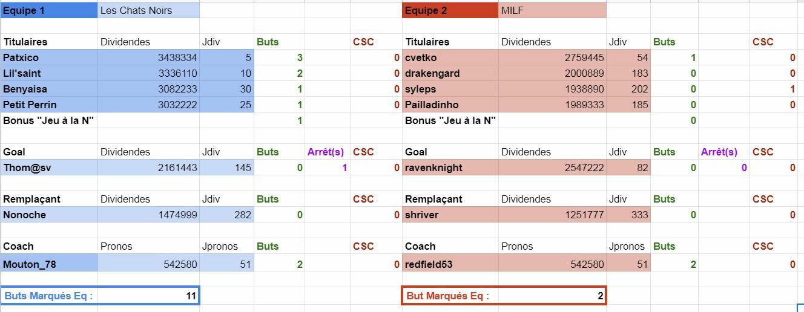Select the redfield53 coach cell

tap(450, 264)
